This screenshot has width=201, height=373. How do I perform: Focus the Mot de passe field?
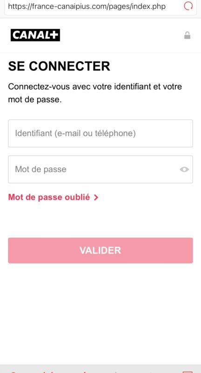[100, 169]
